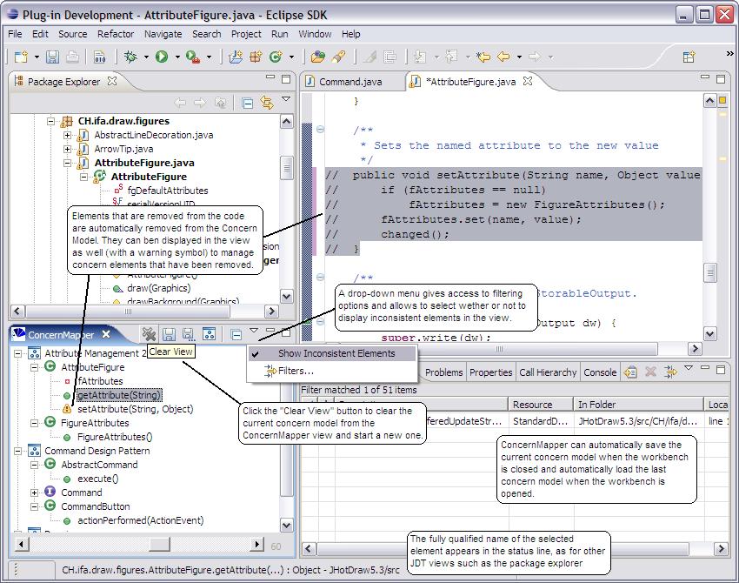This screenshot has width=739, height=583.
Task: Switch to the Properties tab
Action: point(490,372)
